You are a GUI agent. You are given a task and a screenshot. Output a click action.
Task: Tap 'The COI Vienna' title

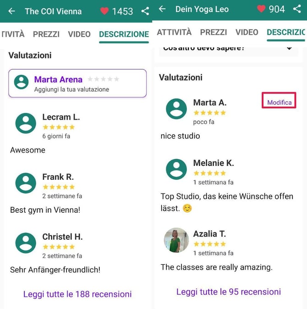click(x=53, y=11)
